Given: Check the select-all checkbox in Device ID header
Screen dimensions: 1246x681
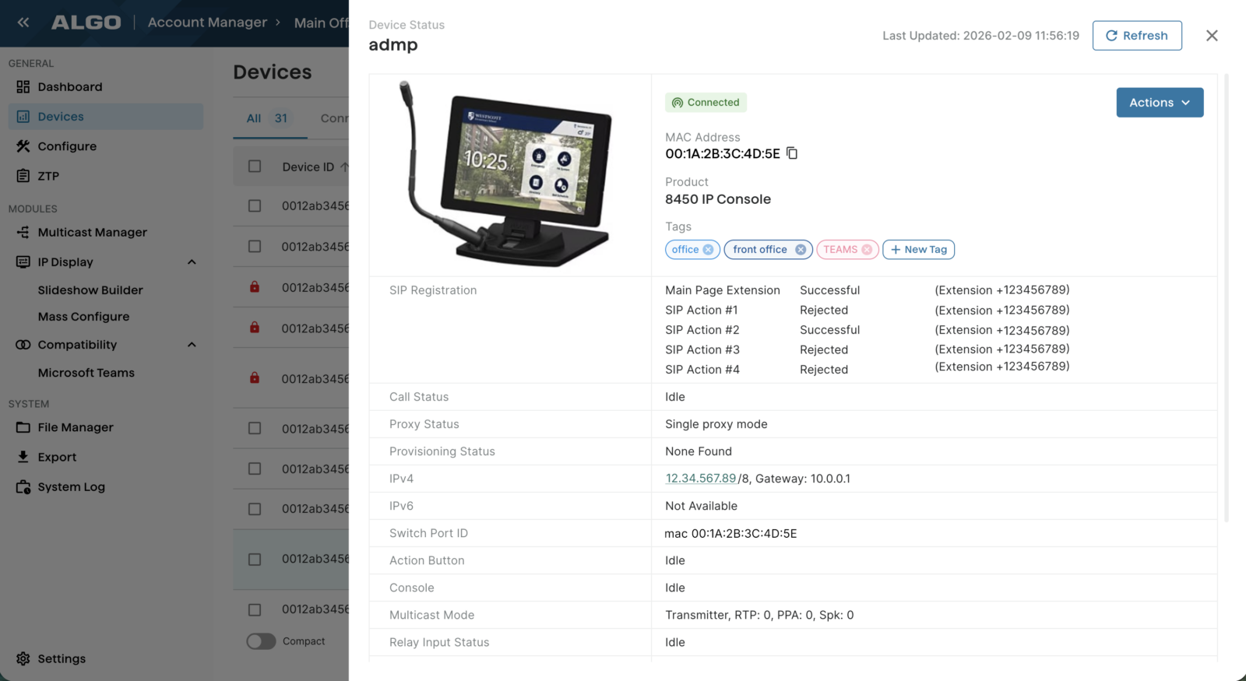Looking at the screenshot, I should pos(255,167).
